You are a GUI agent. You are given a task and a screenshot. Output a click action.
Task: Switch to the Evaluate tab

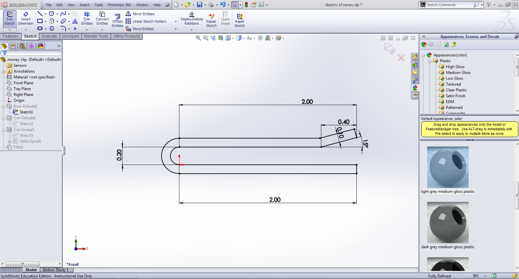(x=49, y=36)
